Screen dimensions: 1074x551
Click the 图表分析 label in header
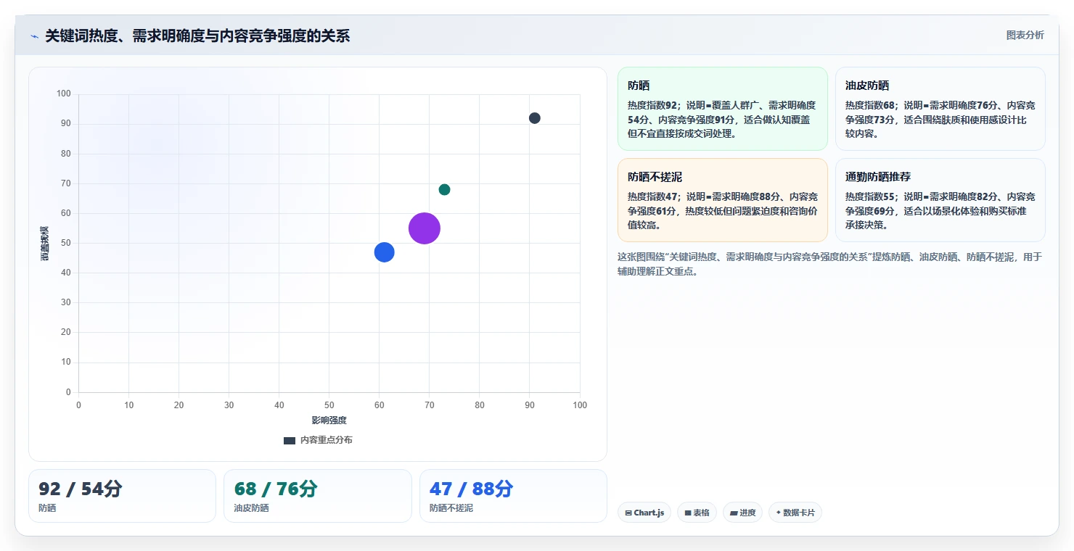[x=1025, y=35]
